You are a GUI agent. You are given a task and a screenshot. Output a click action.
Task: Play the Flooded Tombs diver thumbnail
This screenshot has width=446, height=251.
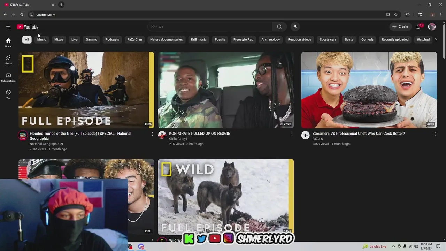[x=86, y=90]
